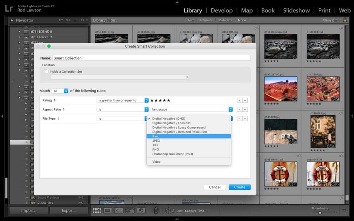Open Aspect Ratio criterion selector
The height and width of the screenshot is (221, 354).
(53, 109)
